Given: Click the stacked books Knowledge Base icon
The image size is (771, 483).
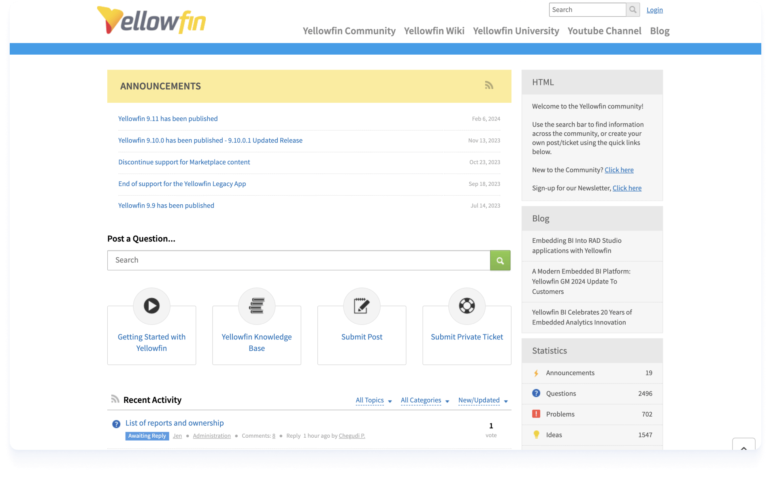Looking at the screenshot, I should coord(257,306).
